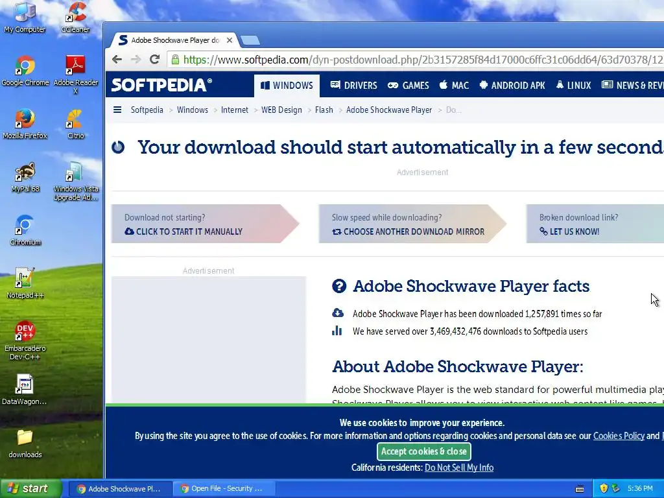
Task: Click the Adobe Shockwave Player facts heading
Action: coord(471,286)
